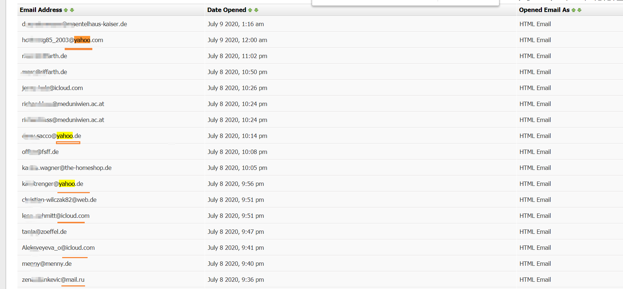Click the fsff.de email address
The image size is (623, 289).
[40, 152]
